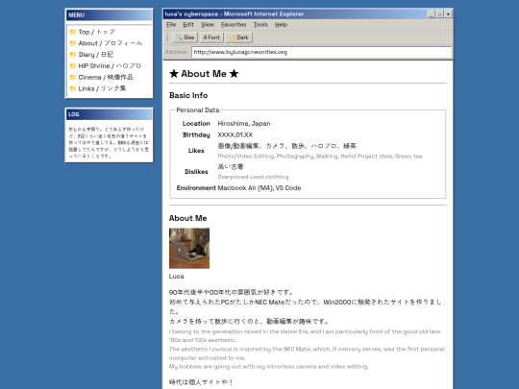Image resolution: width=519 pixels, height=389 pixels.
Task: Click the 'Hiroshima, Japan' location value
Action: point(244,124)
